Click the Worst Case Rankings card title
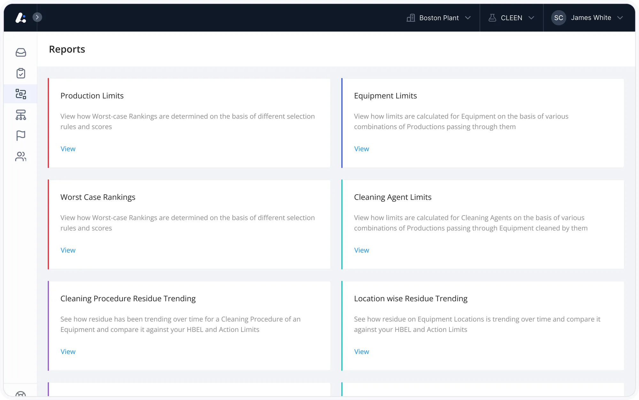The image size is (639, 400). click(x=98, y=197)
